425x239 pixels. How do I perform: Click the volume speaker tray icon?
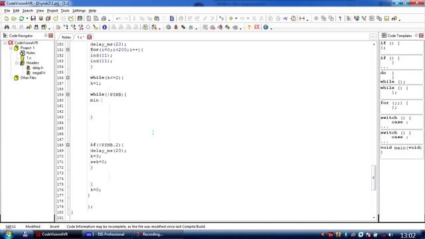click(x=390, y=234)
